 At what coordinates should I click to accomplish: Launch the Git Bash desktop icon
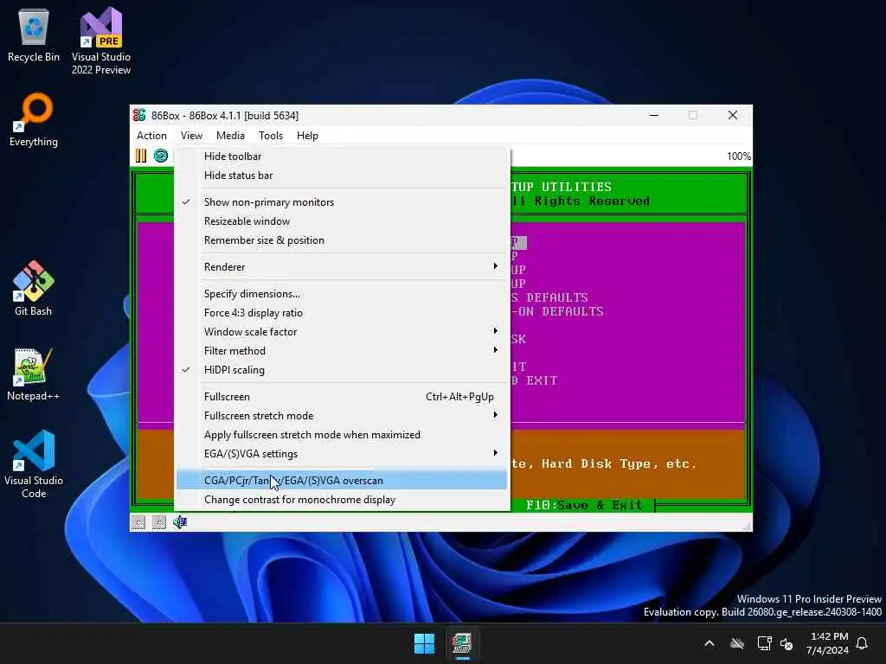click(34, 289)
